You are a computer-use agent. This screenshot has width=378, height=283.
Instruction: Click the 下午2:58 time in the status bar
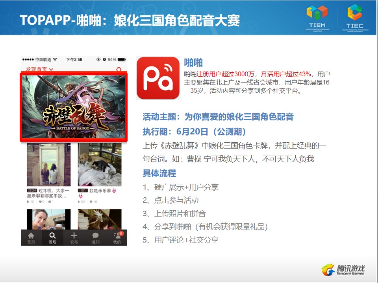[x=74, y=59]
